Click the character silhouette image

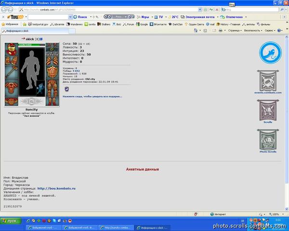point(31,71)
